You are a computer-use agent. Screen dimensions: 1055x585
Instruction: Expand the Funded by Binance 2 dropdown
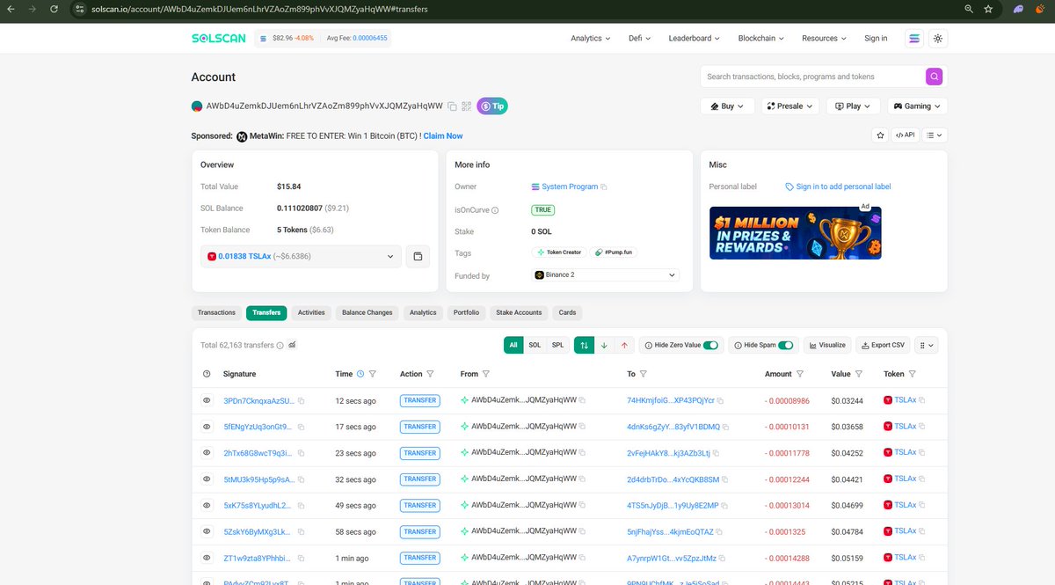click(606, 275)
